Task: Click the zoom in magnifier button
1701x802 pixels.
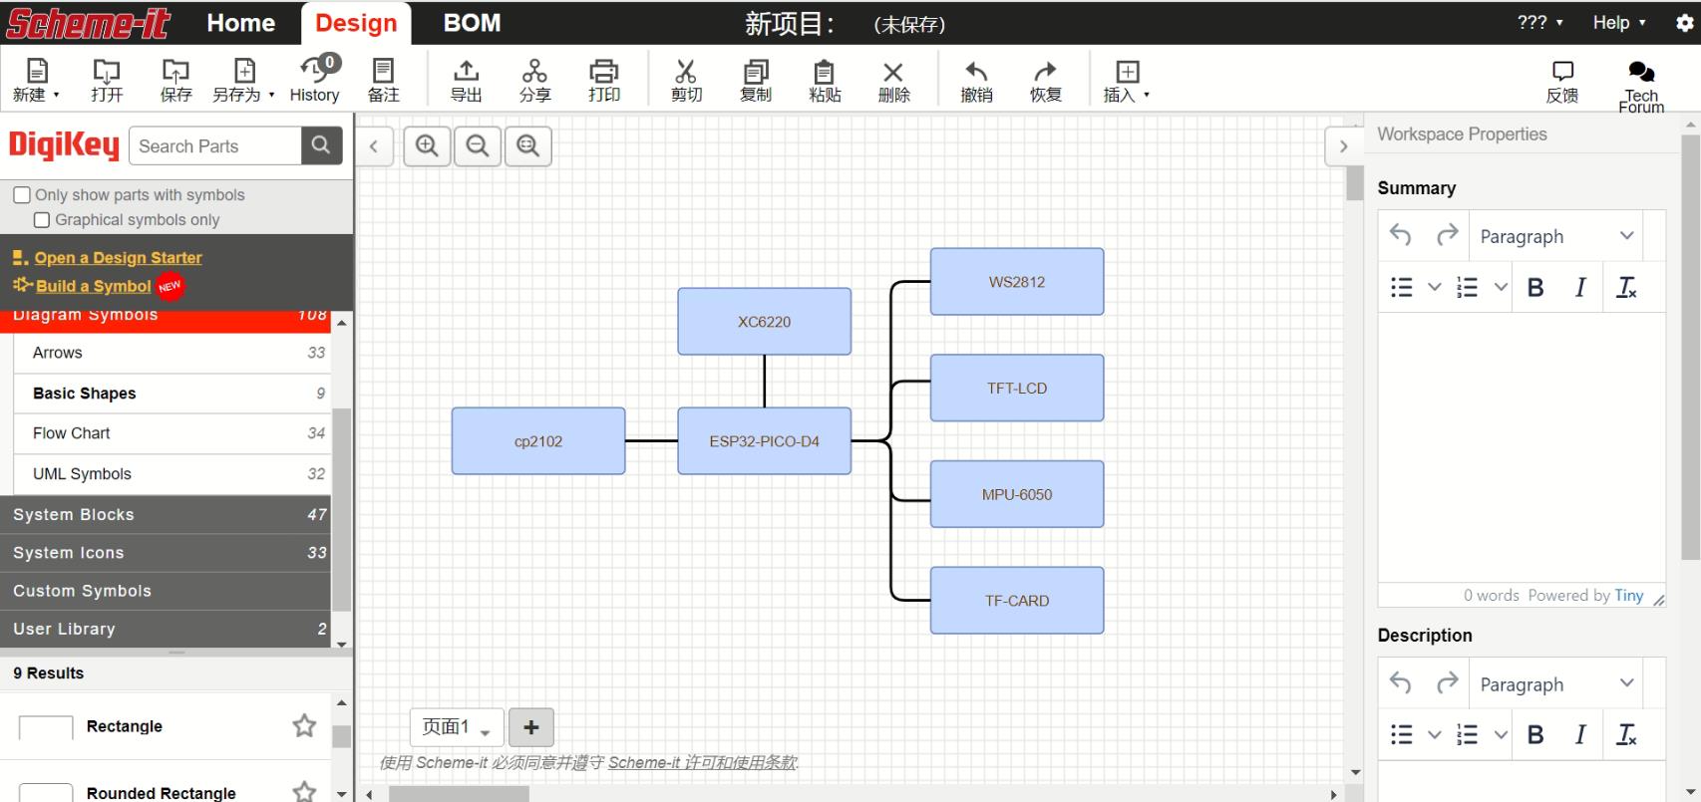Action: [427, 146]
